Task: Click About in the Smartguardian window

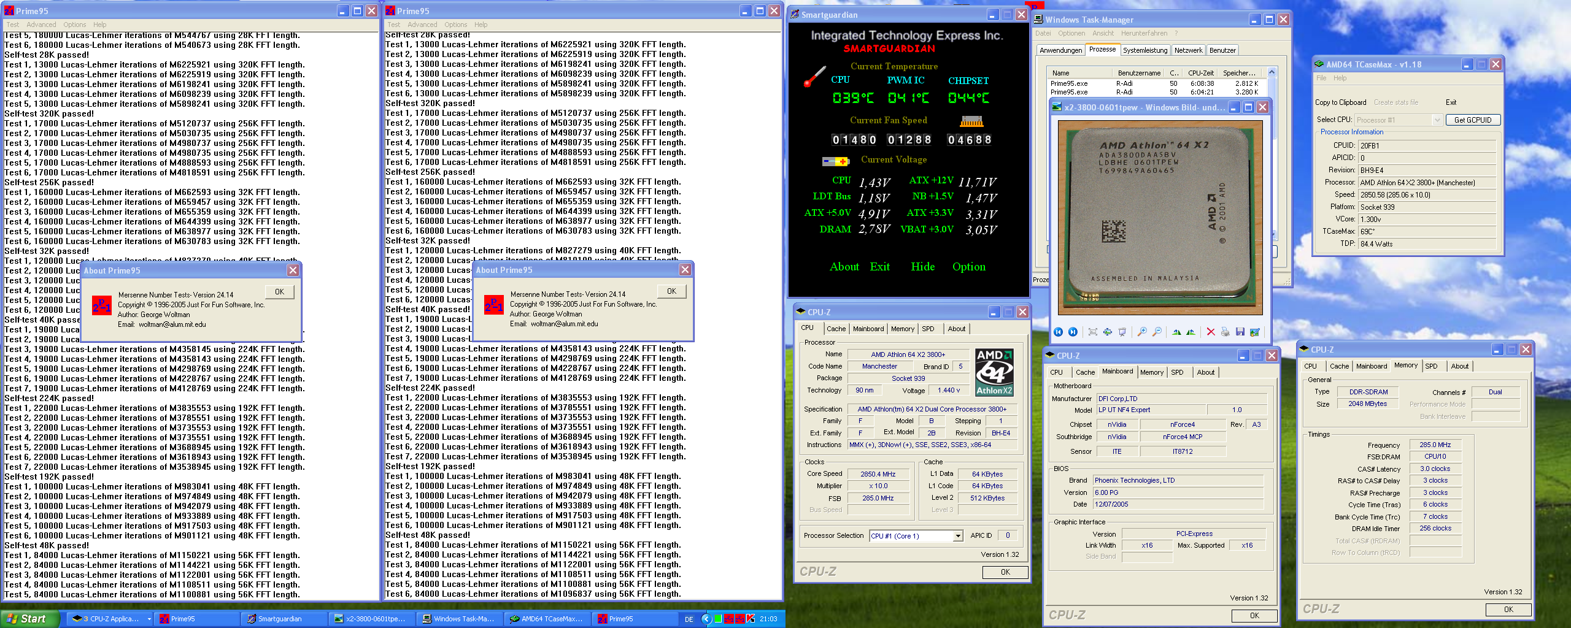Action: click(844, 267)
